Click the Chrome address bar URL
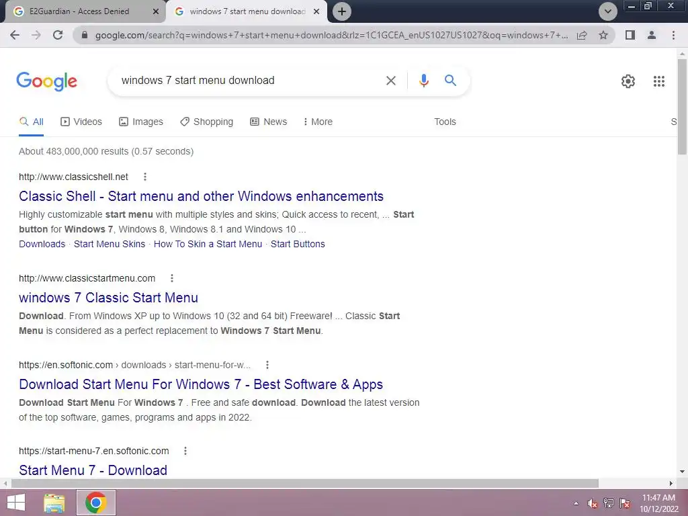The width and height of the screenshot is (688, 516). tap(331, 35)
